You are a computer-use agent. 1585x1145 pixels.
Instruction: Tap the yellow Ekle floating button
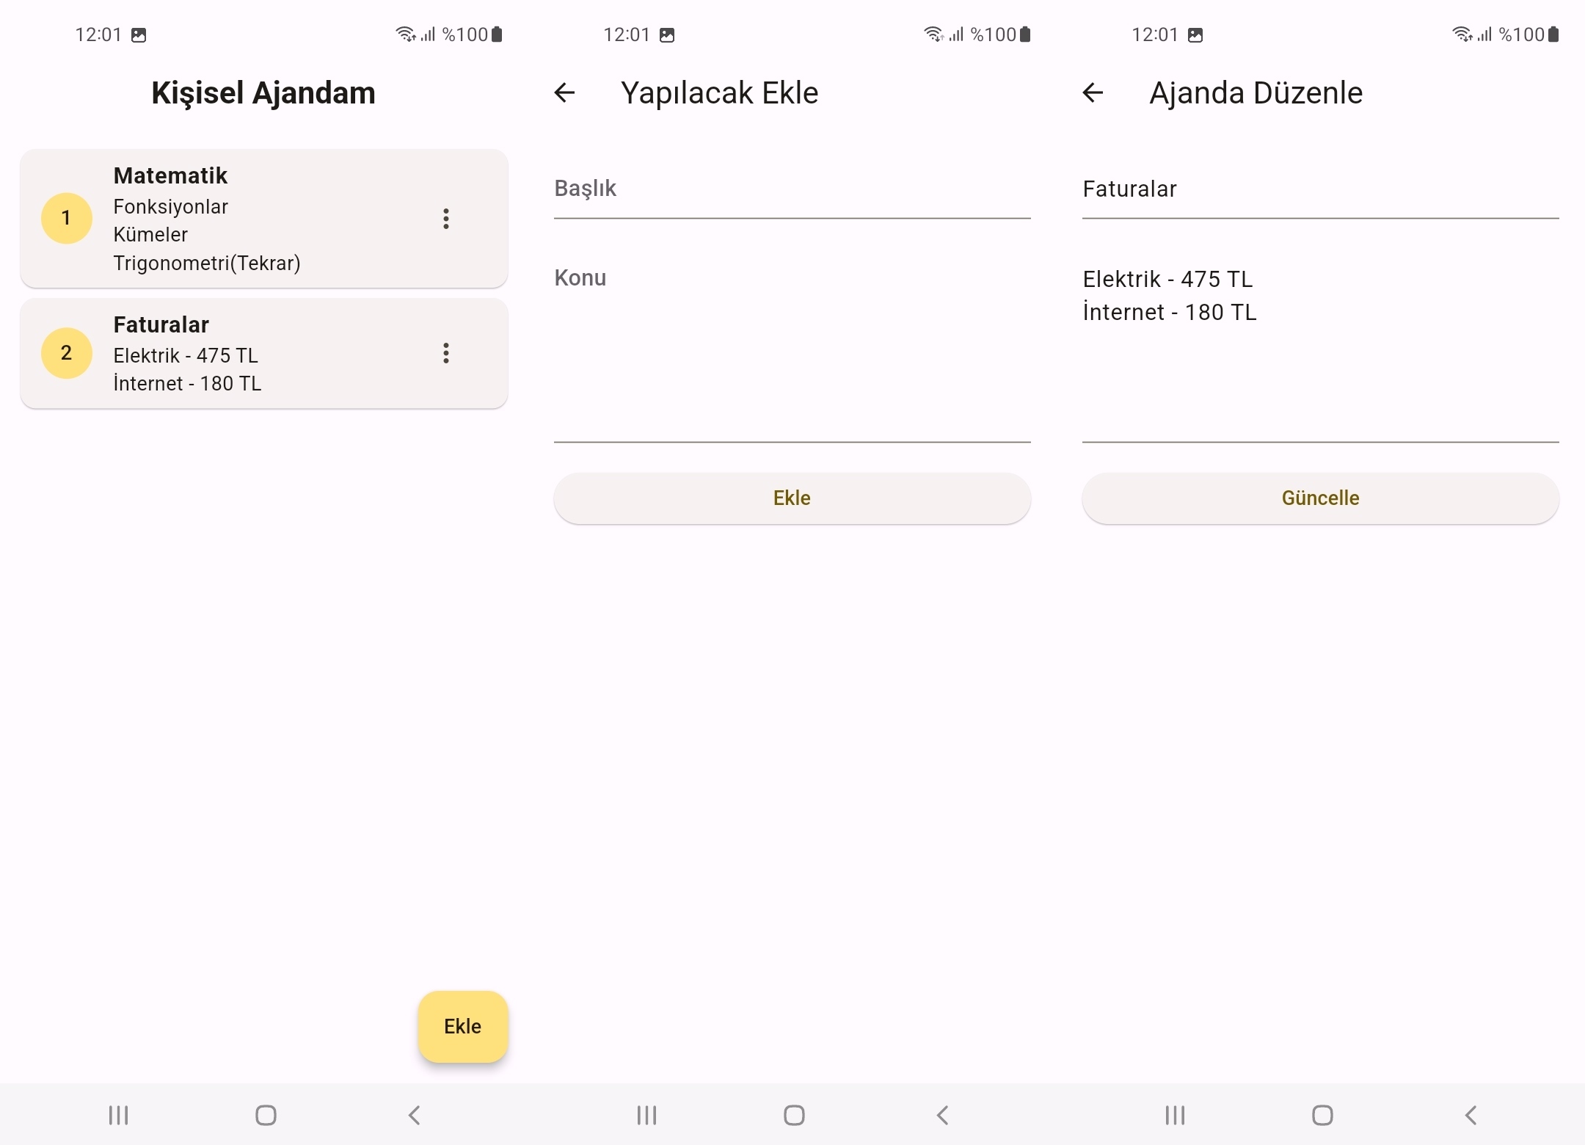pos(462,1026)
